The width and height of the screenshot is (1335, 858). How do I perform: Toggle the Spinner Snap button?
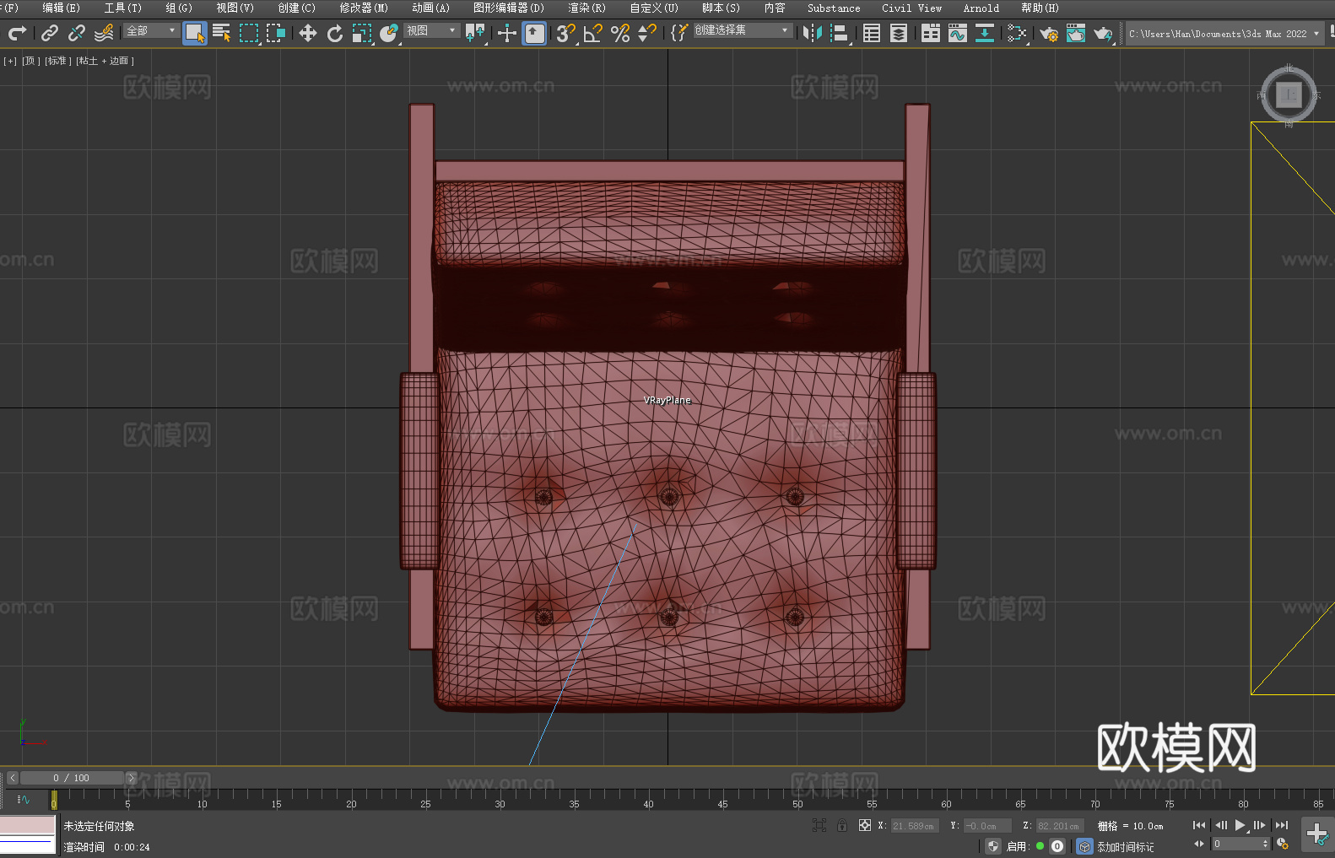[x=647, y=33]
